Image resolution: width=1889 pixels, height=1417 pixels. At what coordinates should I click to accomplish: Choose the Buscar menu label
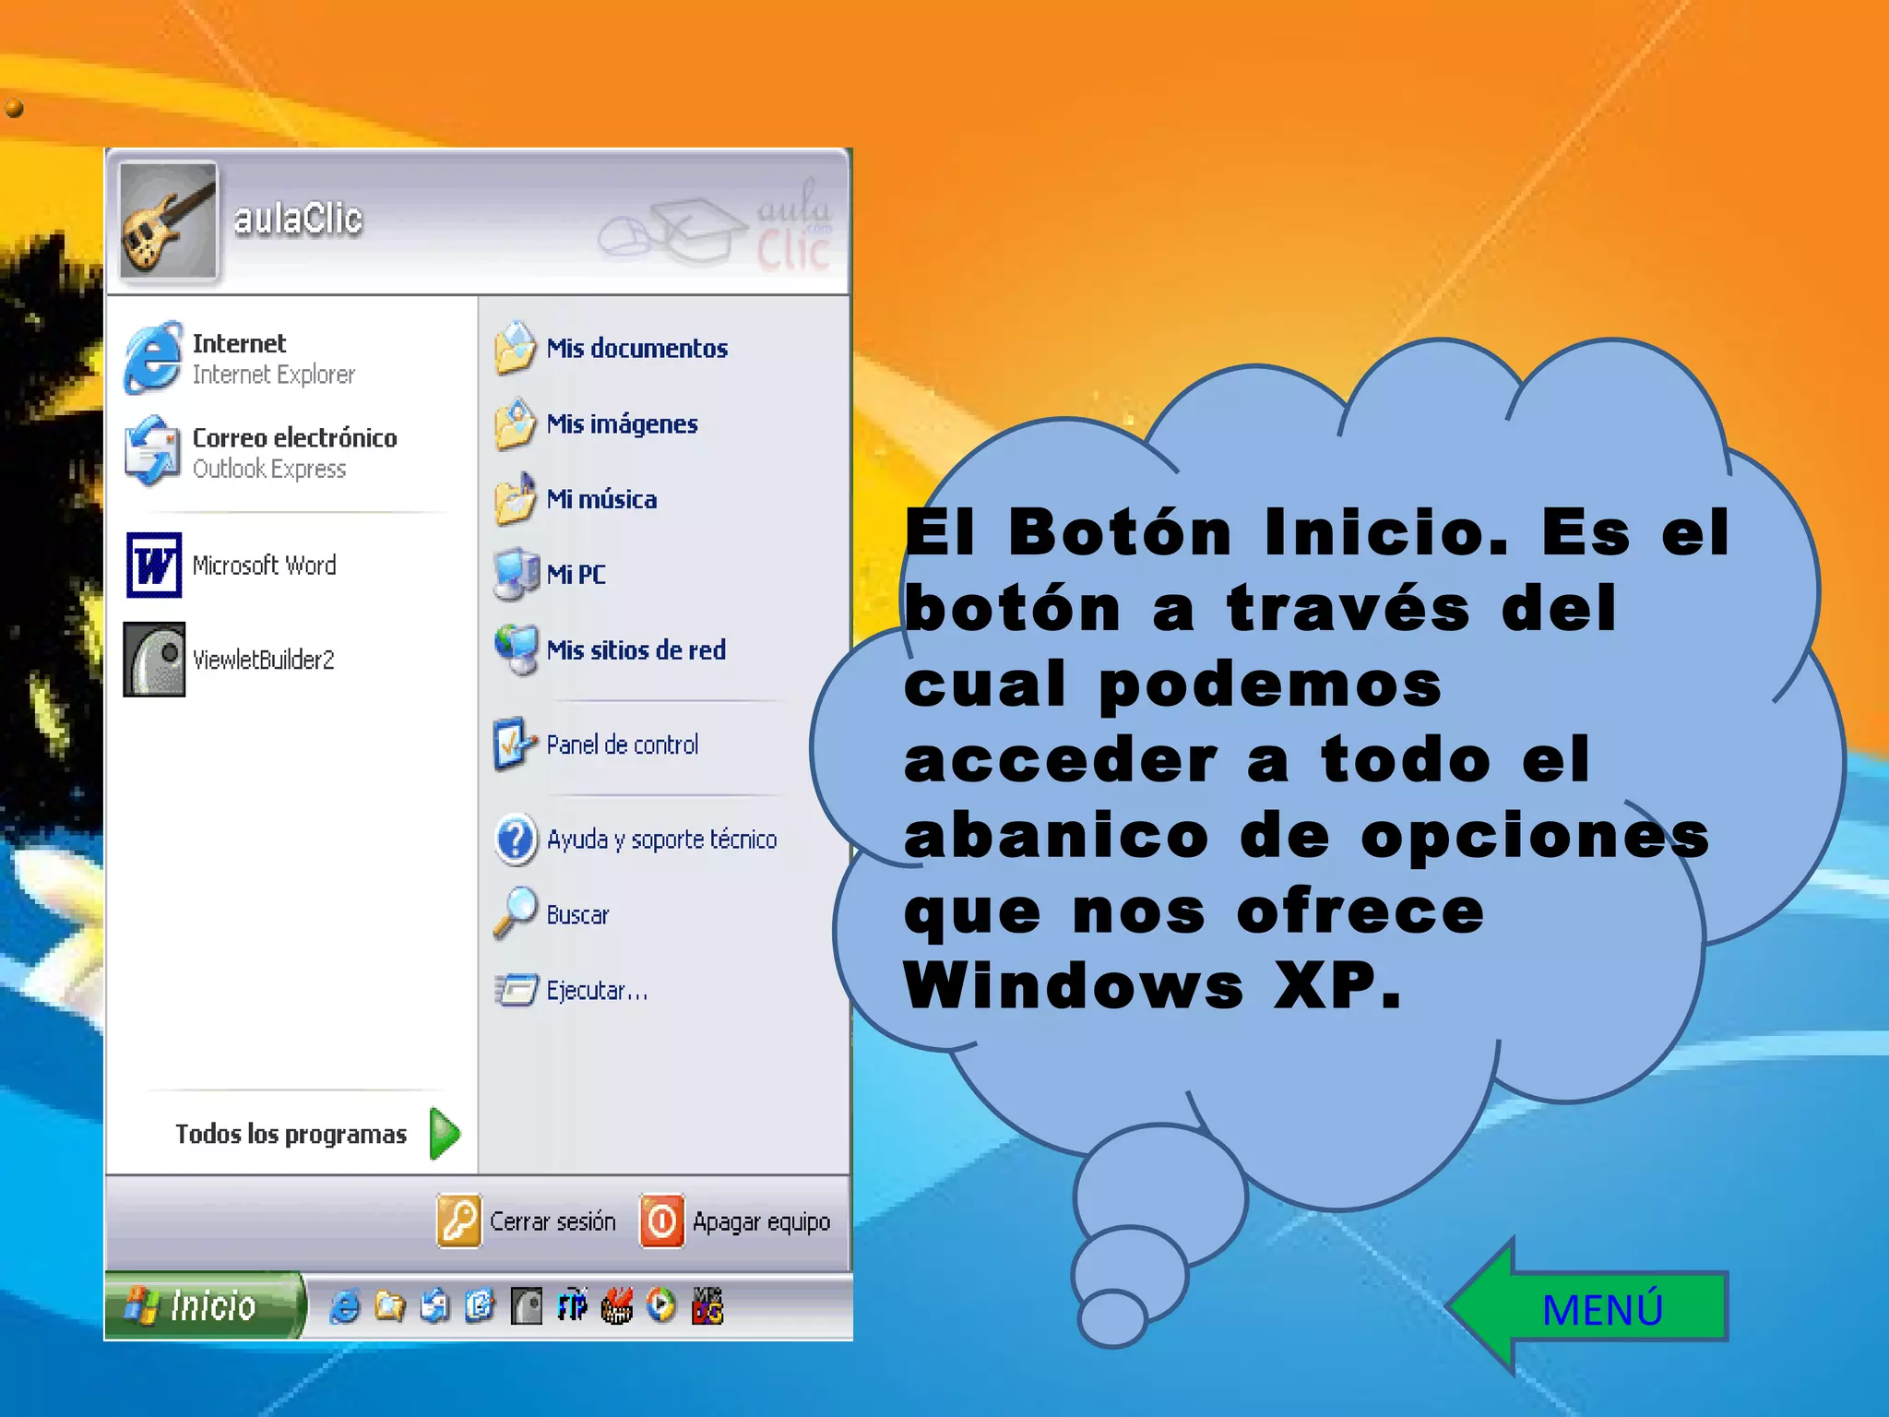(x=577, y=914)
